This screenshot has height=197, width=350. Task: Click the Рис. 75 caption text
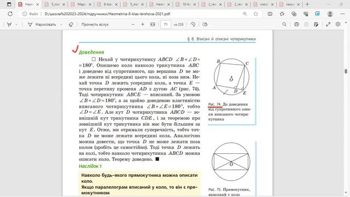(229, 192)
